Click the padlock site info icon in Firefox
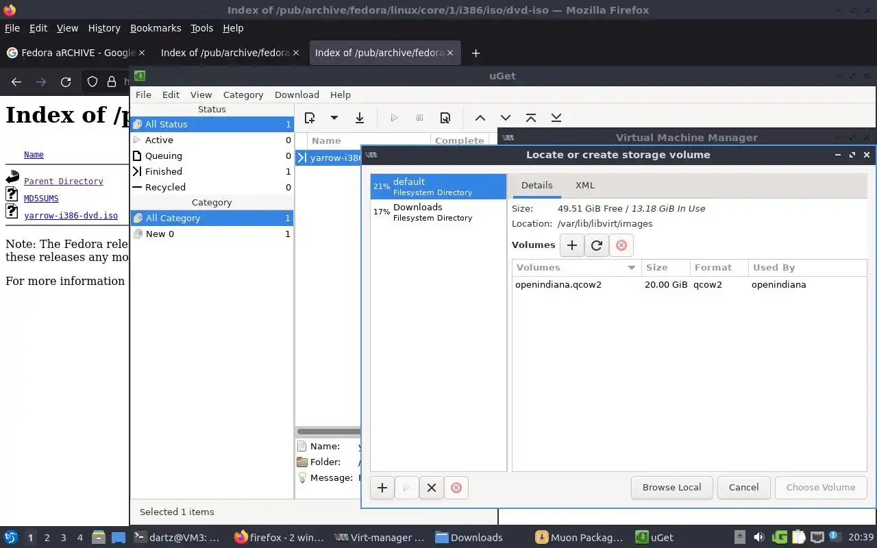 click(x=112, y=82)
